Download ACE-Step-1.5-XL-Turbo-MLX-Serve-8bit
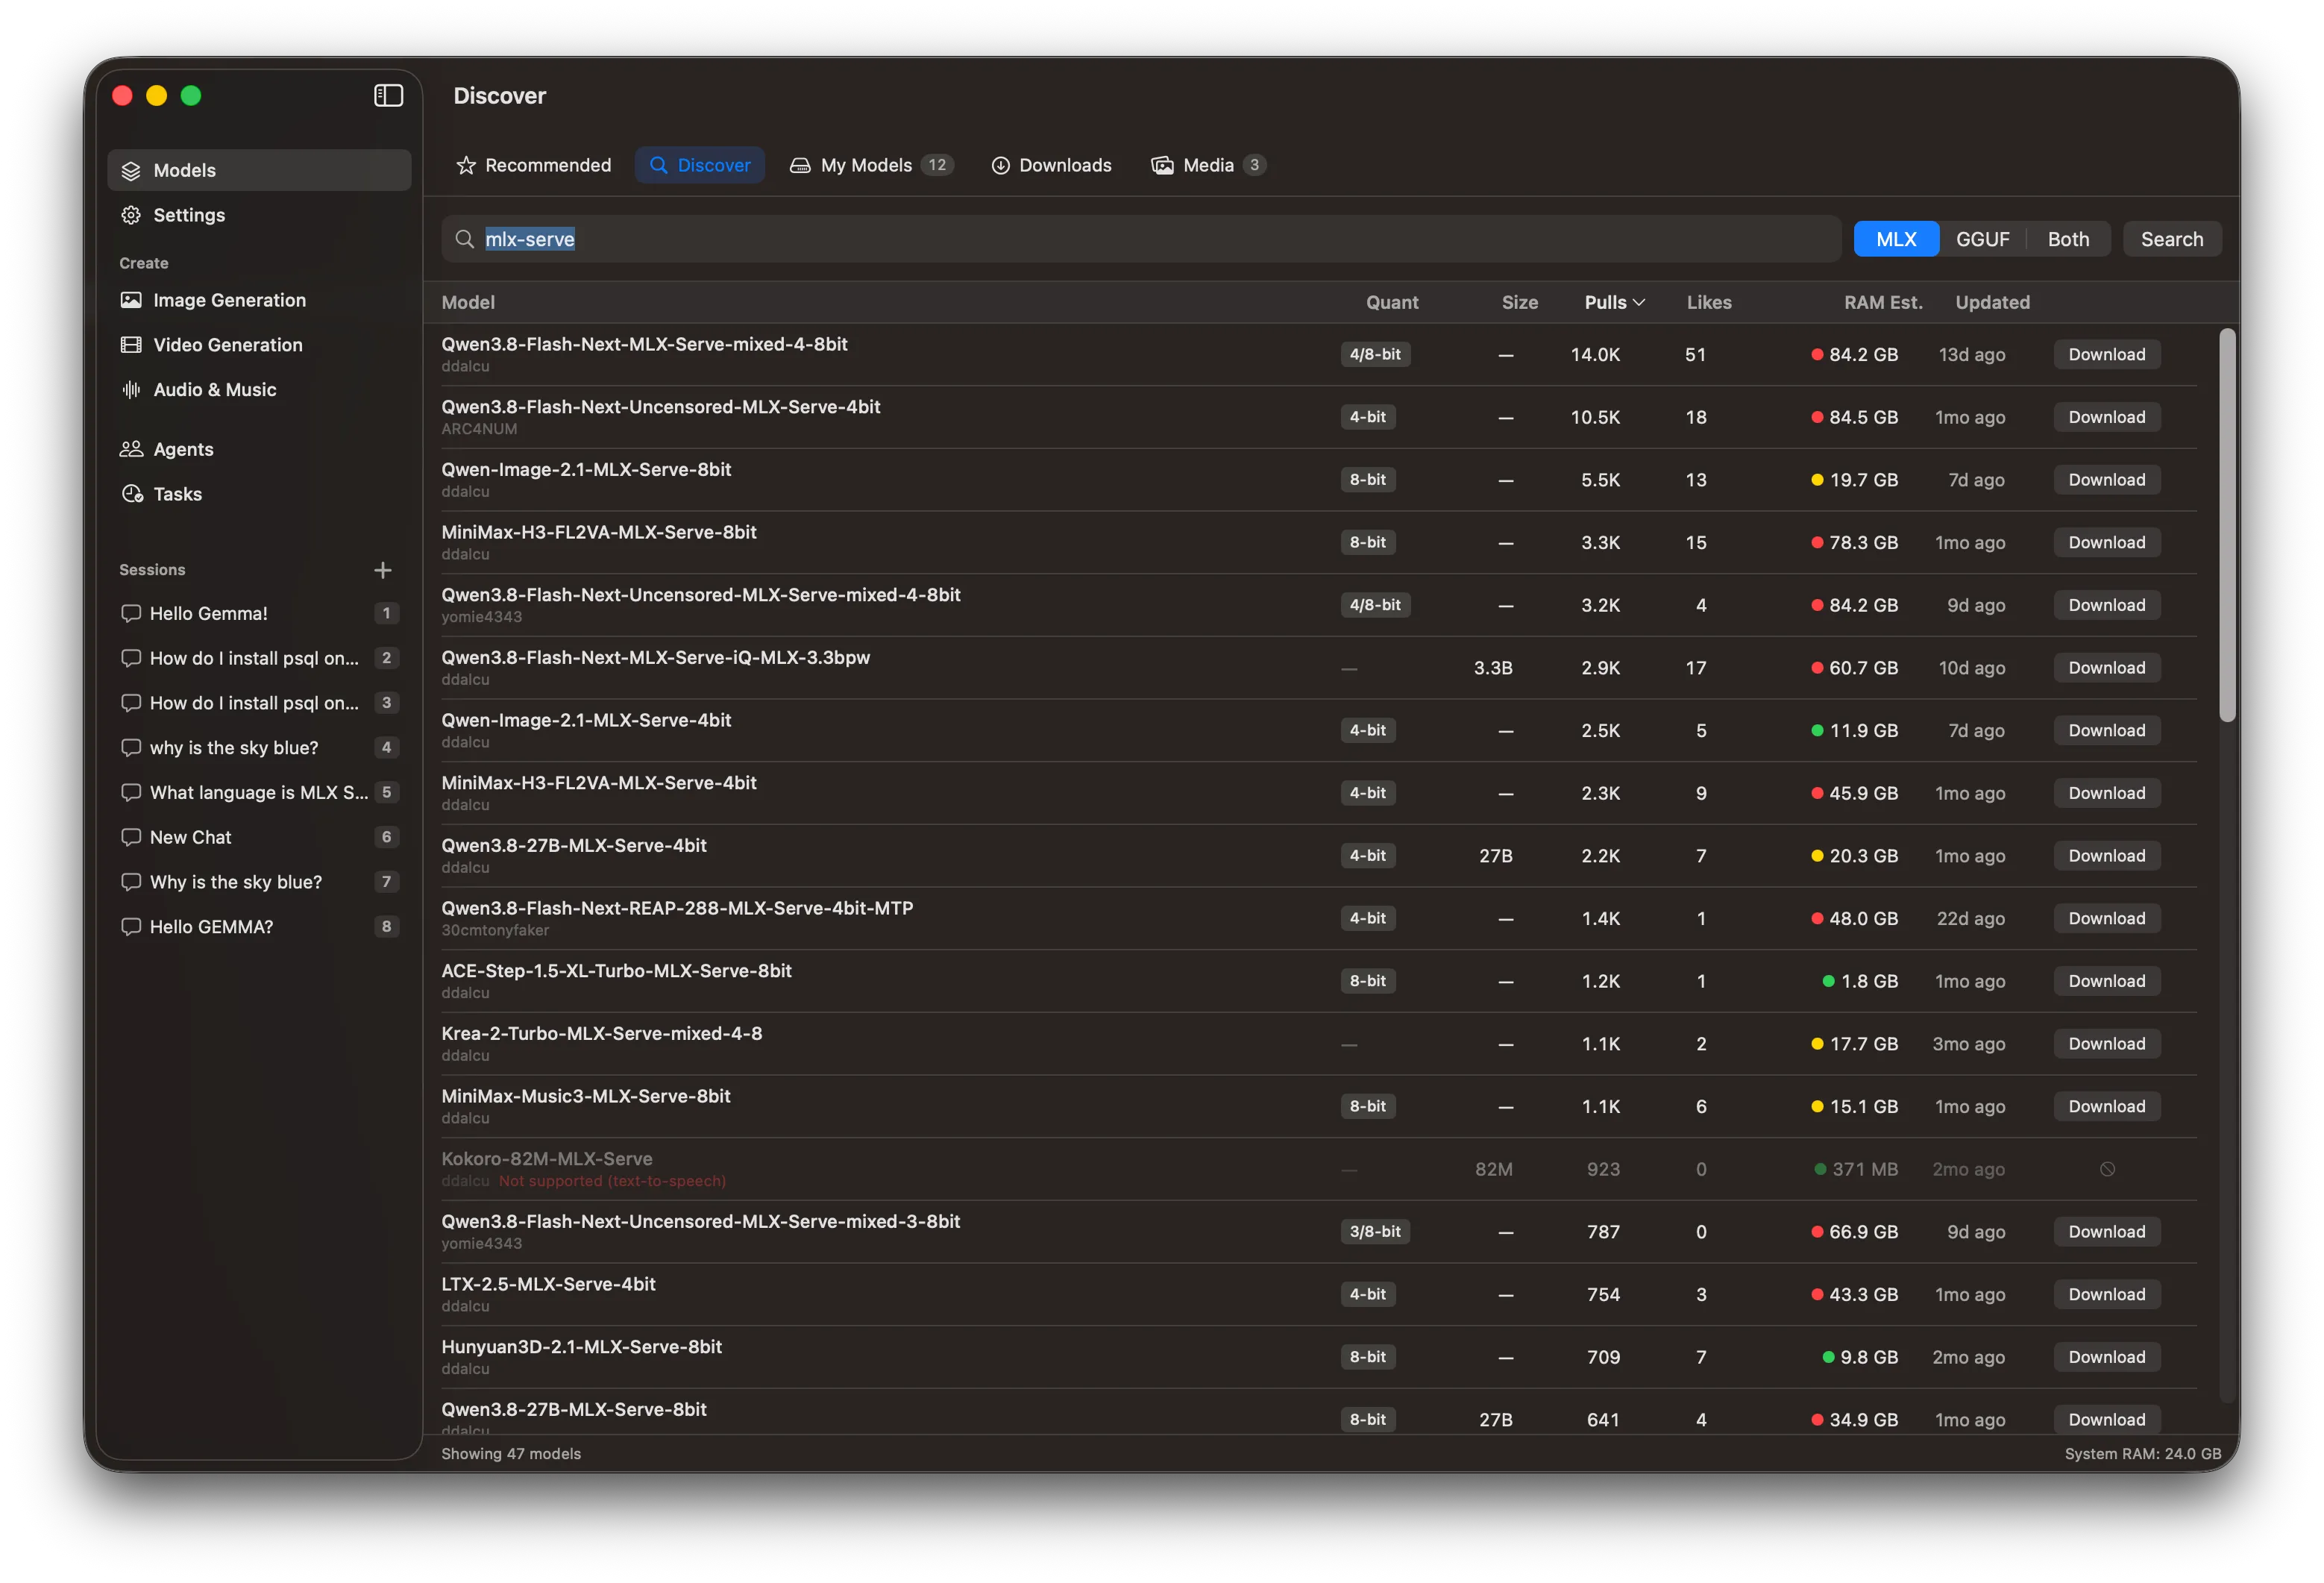Screen dimensions: 2324x1583 (x=2107, y=981)
